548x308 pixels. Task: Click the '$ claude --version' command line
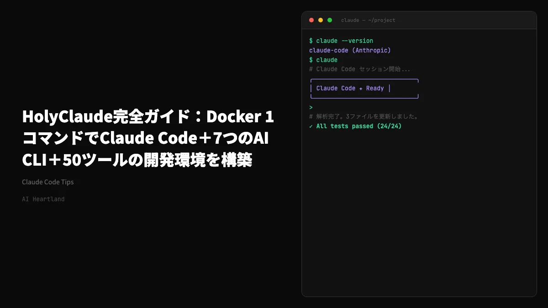(x=341, y=41)
